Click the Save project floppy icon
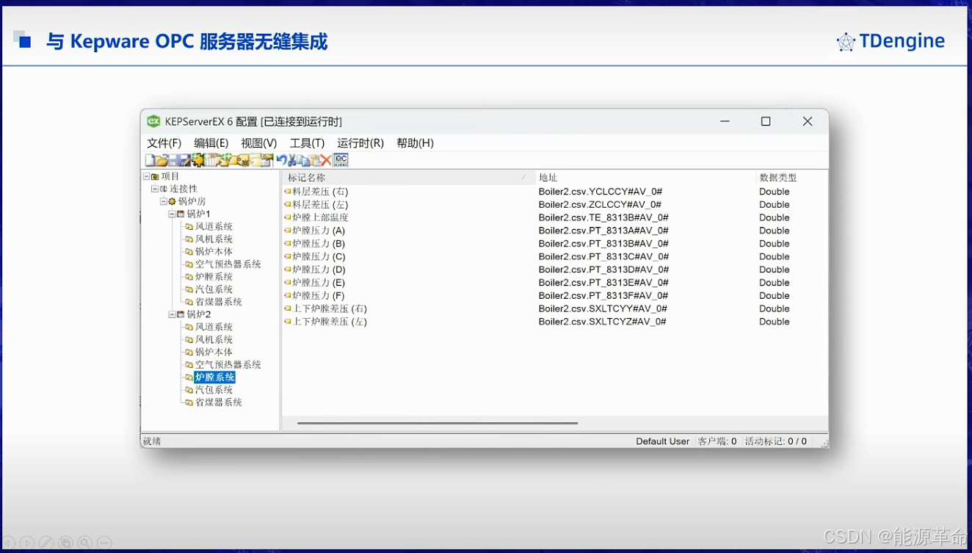Viewport: 972px width, 553px height. 173,160
